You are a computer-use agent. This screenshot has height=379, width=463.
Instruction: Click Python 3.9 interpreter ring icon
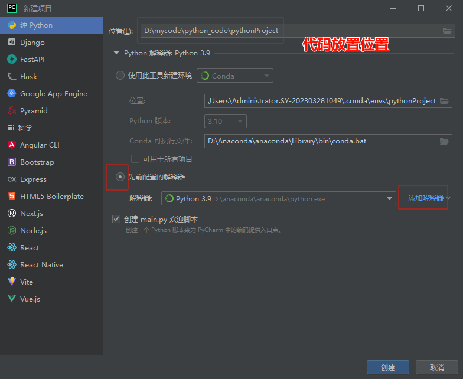coord(169,198)
